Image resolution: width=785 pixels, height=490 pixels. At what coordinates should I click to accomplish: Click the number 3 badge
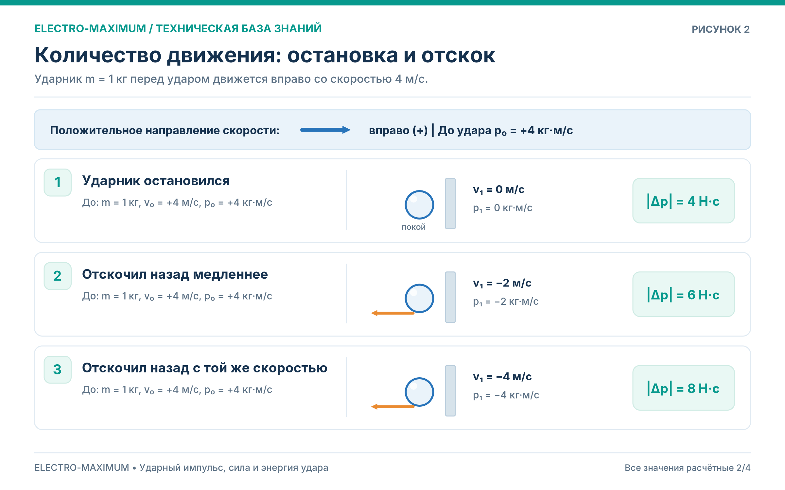click(58, 369)
